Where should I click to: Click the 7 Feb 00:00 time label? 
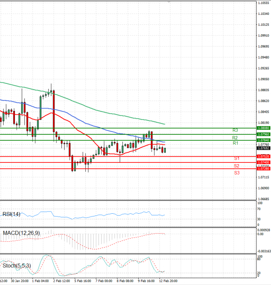[x=104, y=281]
